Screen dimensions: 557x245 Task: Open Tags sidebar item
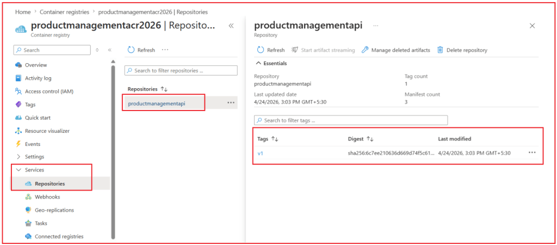point(30,105)
